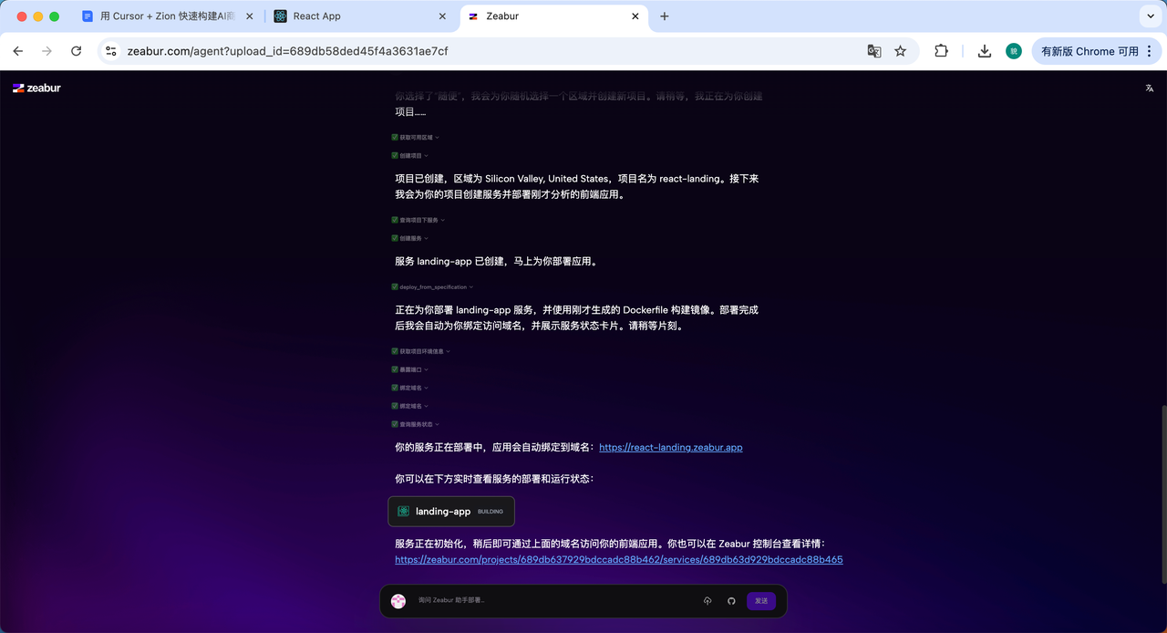
Task: Click the 发送 send button
Action: pyautogui.click(x=761, y=601)
